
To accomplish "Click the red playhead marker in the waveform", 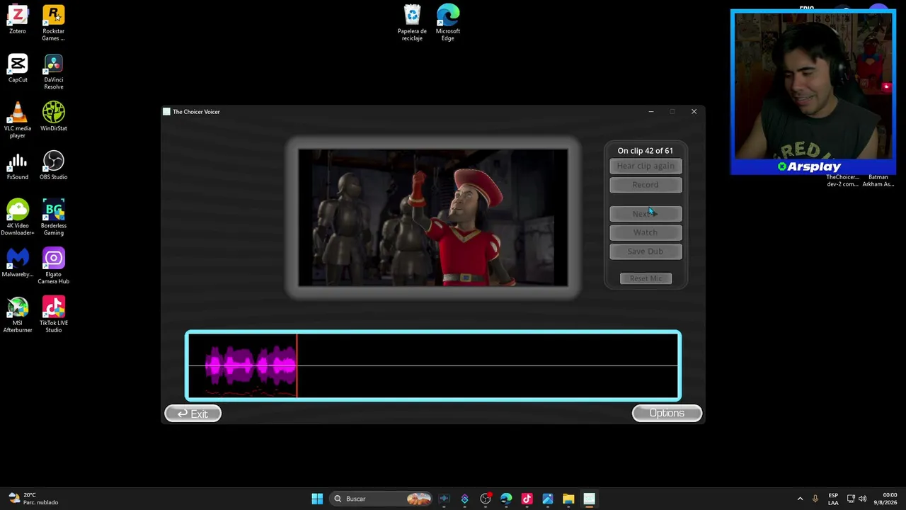I will click(x=297, y=365).
